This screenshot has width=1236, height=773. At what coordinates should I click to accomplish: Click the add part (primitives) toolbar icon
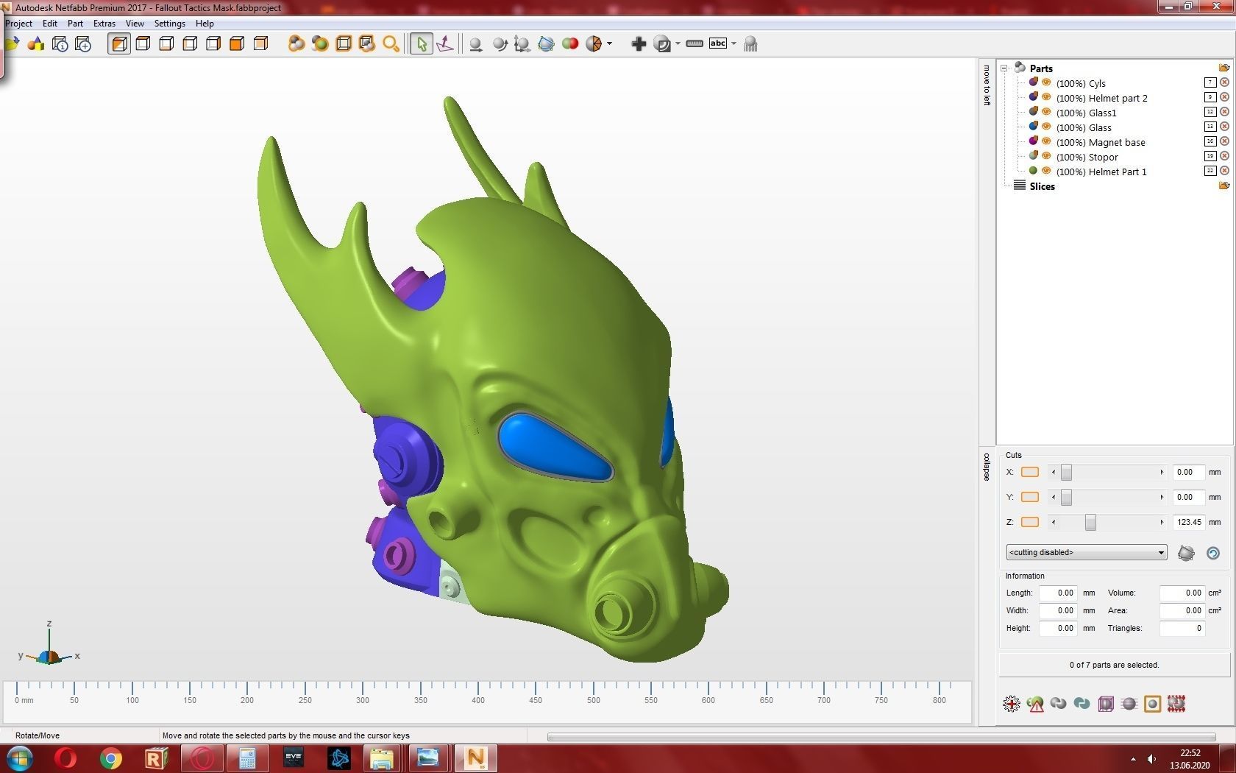click(x=35, y=44)
